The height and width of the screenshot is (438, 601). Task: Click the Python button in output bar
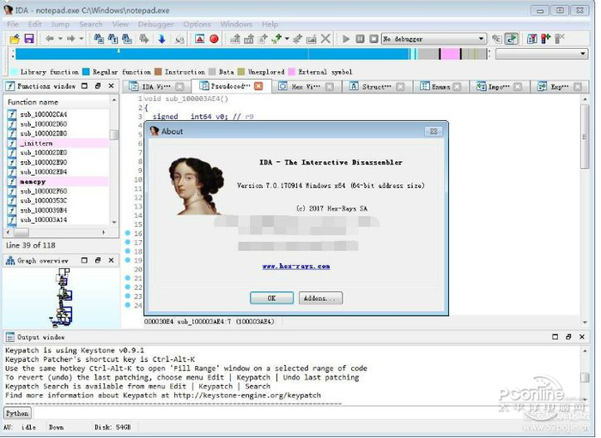pos(17,413)
